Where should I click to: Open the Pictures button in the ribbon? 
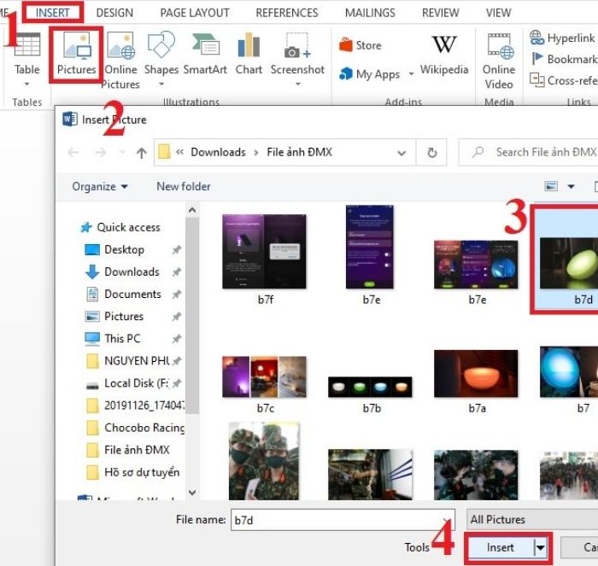point(76,54)
